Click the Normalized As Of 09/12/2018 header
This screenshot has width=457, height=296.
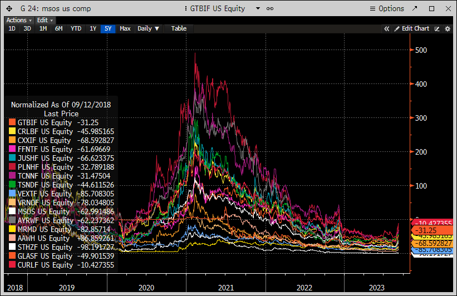(x=61, y=105)
